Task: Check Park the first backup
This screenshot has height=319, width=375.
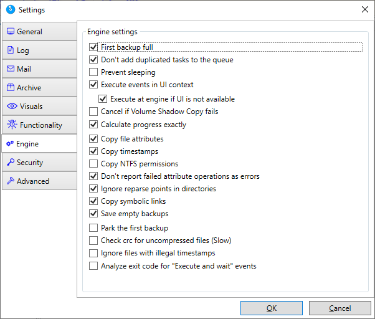Action: click(x=93, y=227)
